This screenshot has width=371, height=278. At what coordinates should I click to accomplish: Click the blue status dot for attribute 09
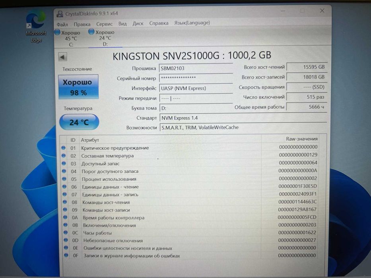(x=65, y=210)
